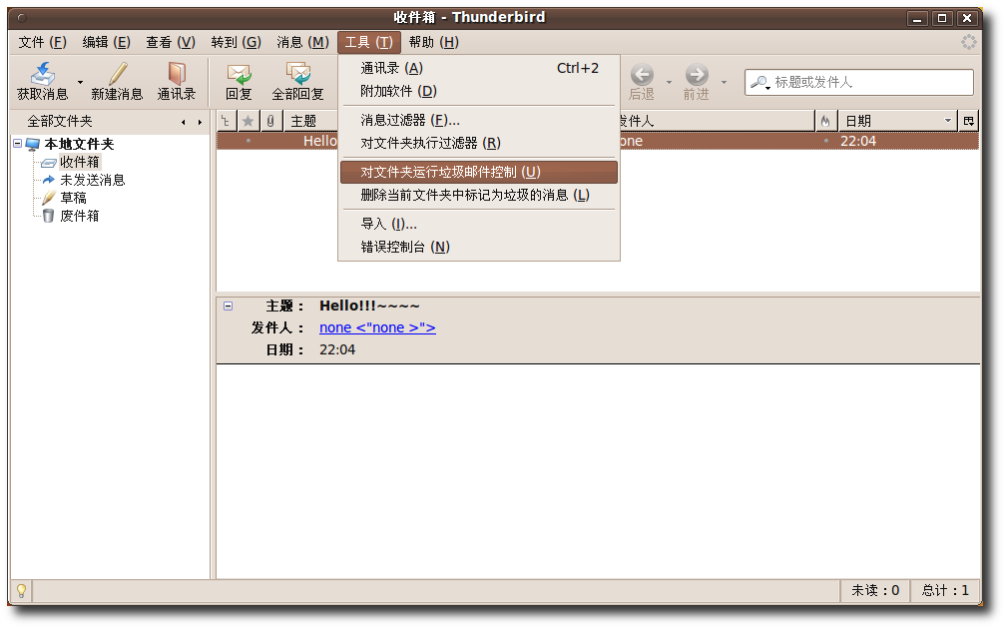Select 删除当前文件夹中标记为垃圾的消息 (L)
1006x629 pixels.
point(479,195)
